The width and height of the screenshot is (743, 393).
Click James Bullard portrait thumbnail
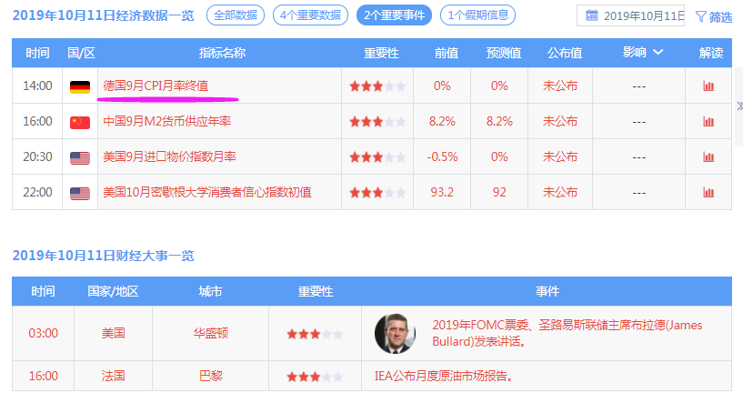point(396,334)
